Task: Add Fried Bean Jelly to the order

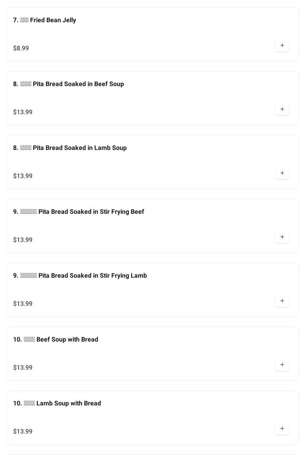Action: pos(282,45)
